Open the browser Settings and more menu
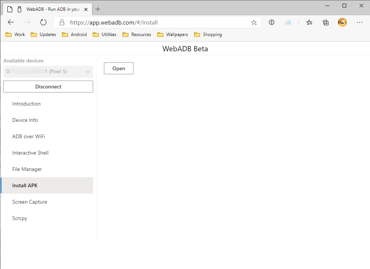The image size is (370, 269). [x=360, y=22]
